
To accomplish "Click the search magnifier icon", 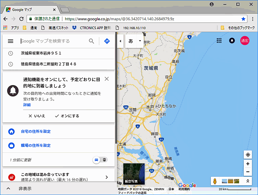I will [92, 41].
